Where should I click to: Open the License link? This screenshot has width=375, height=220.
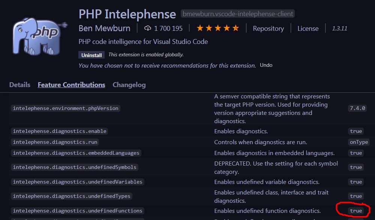[x=308, y=29]
